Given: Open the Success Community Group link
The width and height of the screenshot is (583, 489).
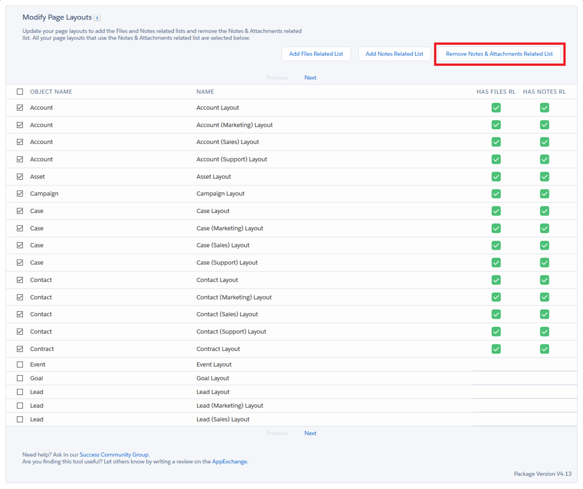Looking at the screenshot, I should (x=114, y=454).
